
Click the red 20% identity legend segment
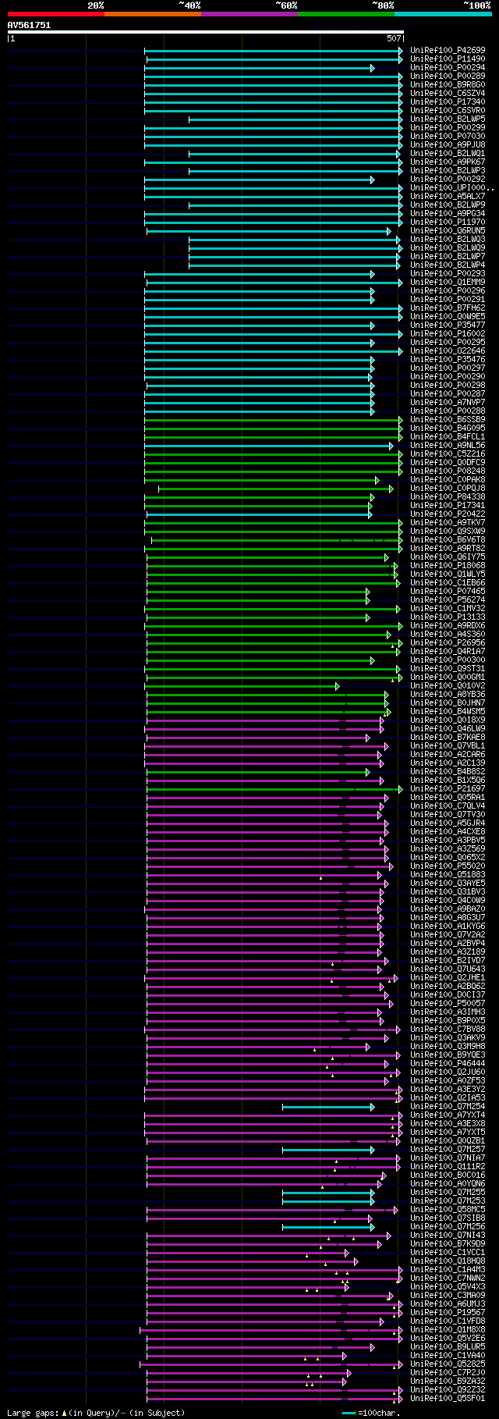(55, 14)
